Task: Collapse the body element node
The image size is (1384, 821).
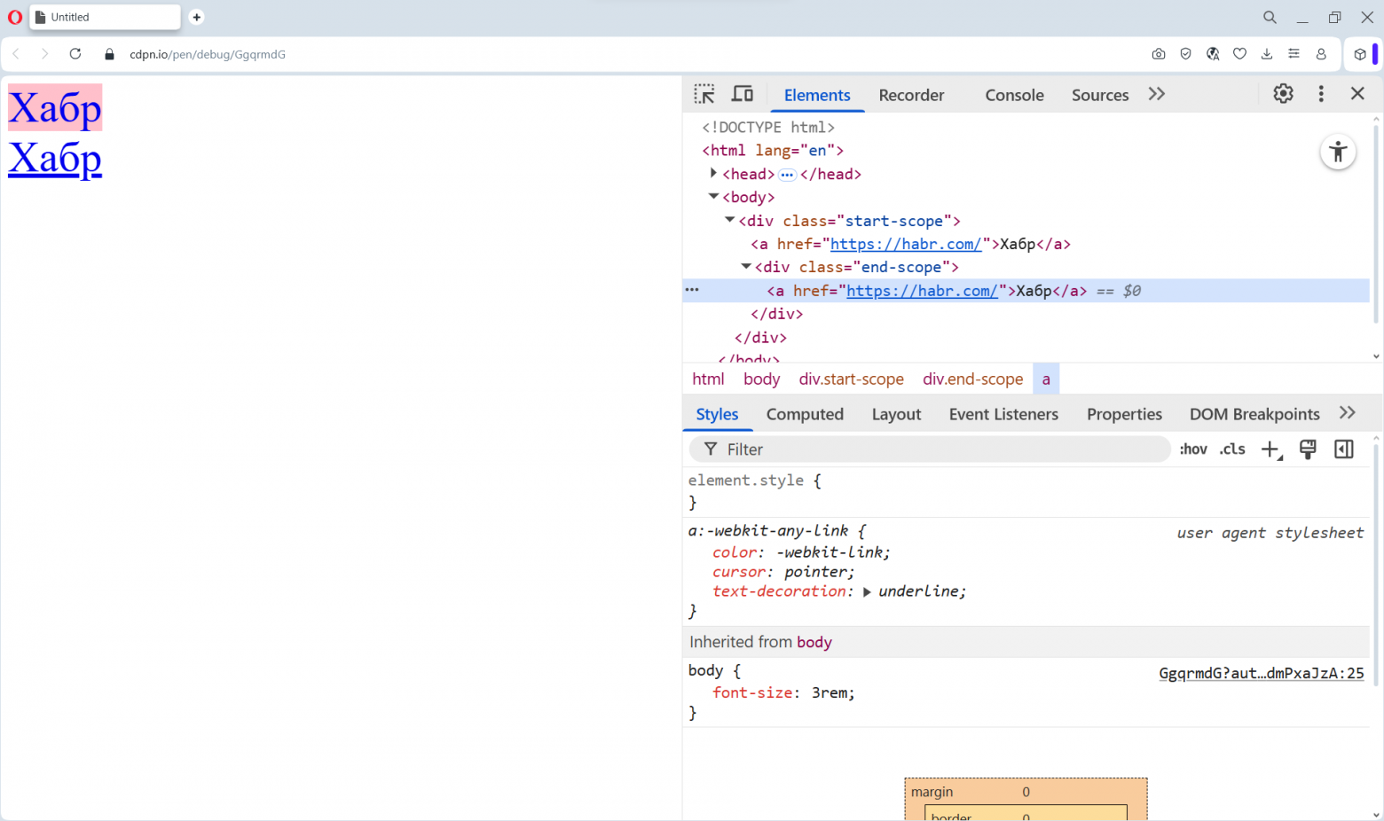Action: (713, 196)
